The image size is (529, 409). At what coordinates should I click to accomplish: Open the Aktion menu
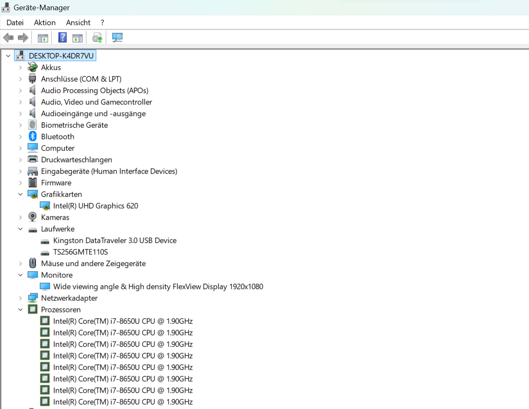(45, 23)
